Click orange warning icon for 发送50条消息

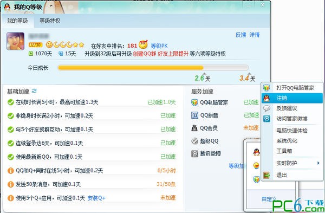click(x=11, y=184)
